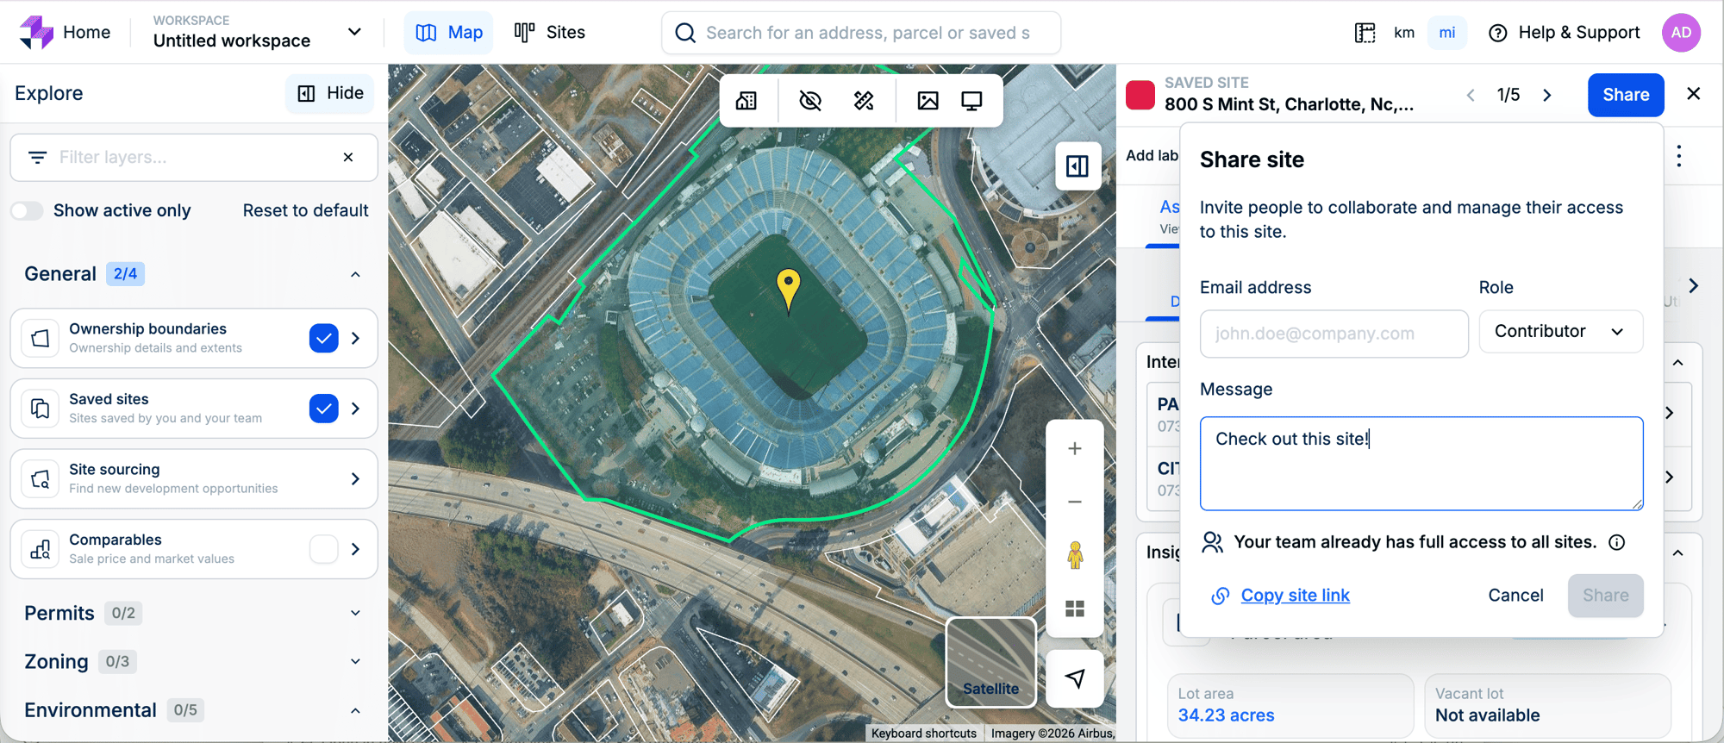Open the three-dot more options menu

point(1679,156)
